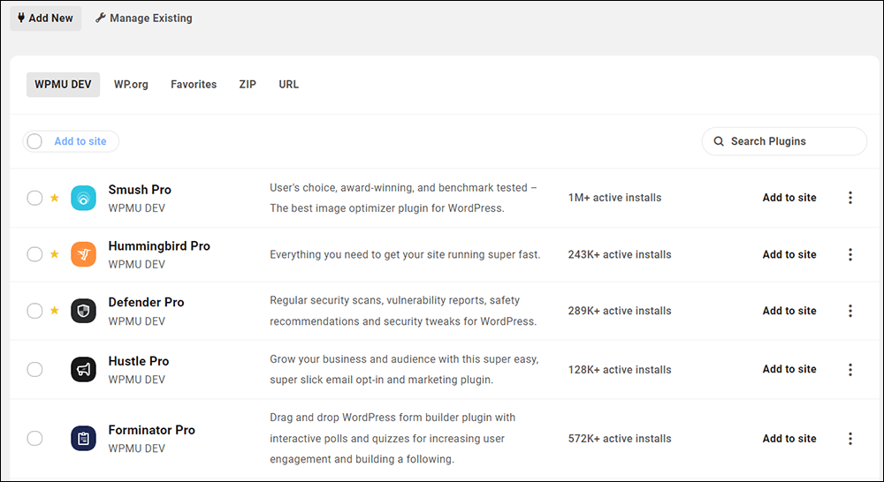
Task: Select the Hustle Pro checkbox
Action: pyautogui.click(x=35, y=369)
